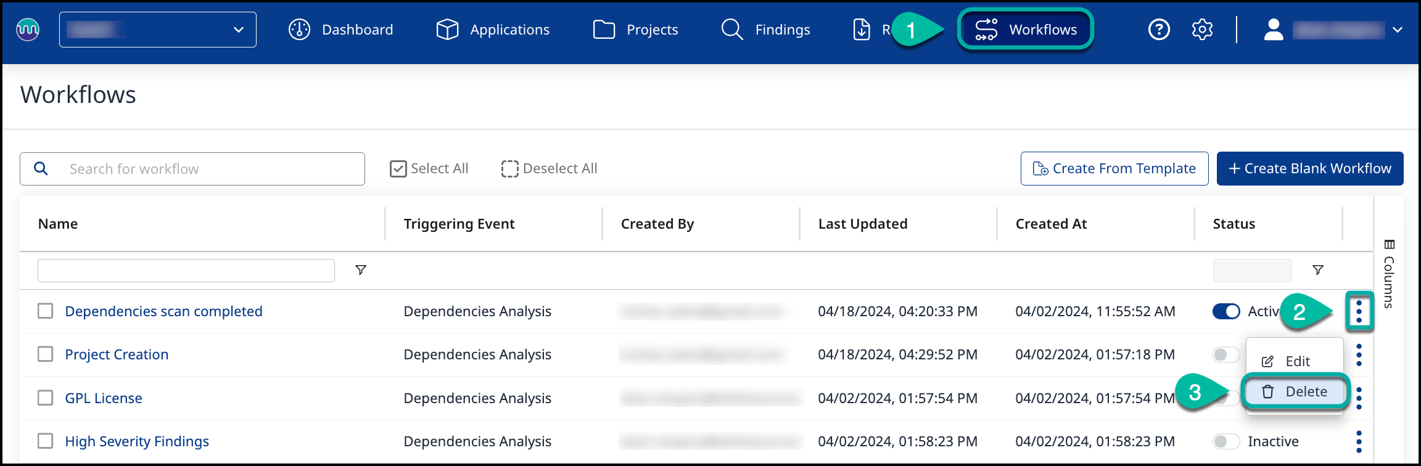Viewport: 1421px width, 466px height.
Task: Open the Status filter dropdown box
Action: 1252,270
